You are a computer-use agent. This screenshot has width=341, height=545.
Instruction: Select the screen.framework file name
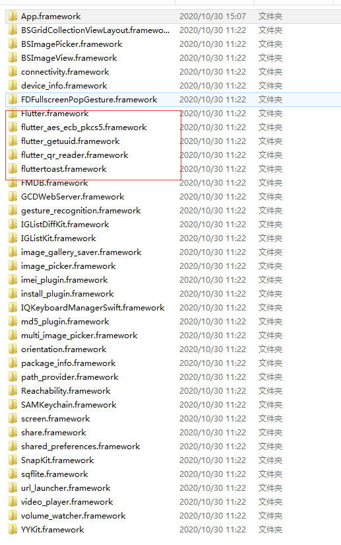pyautogui.click(x=55, y=419)
